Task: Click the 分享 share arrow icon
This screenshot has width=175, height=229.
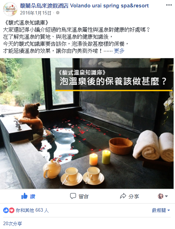Action: (123, 196)
